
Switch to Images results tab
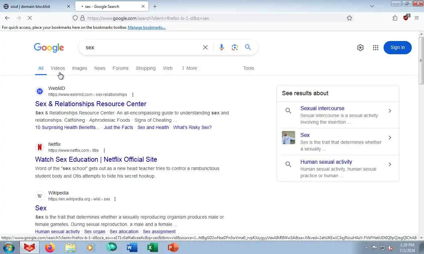pos(79,68)
